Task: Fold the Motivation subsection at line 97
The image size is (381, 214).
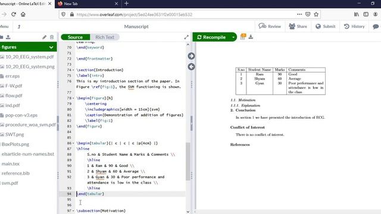Action: click(x=73, y=211)
